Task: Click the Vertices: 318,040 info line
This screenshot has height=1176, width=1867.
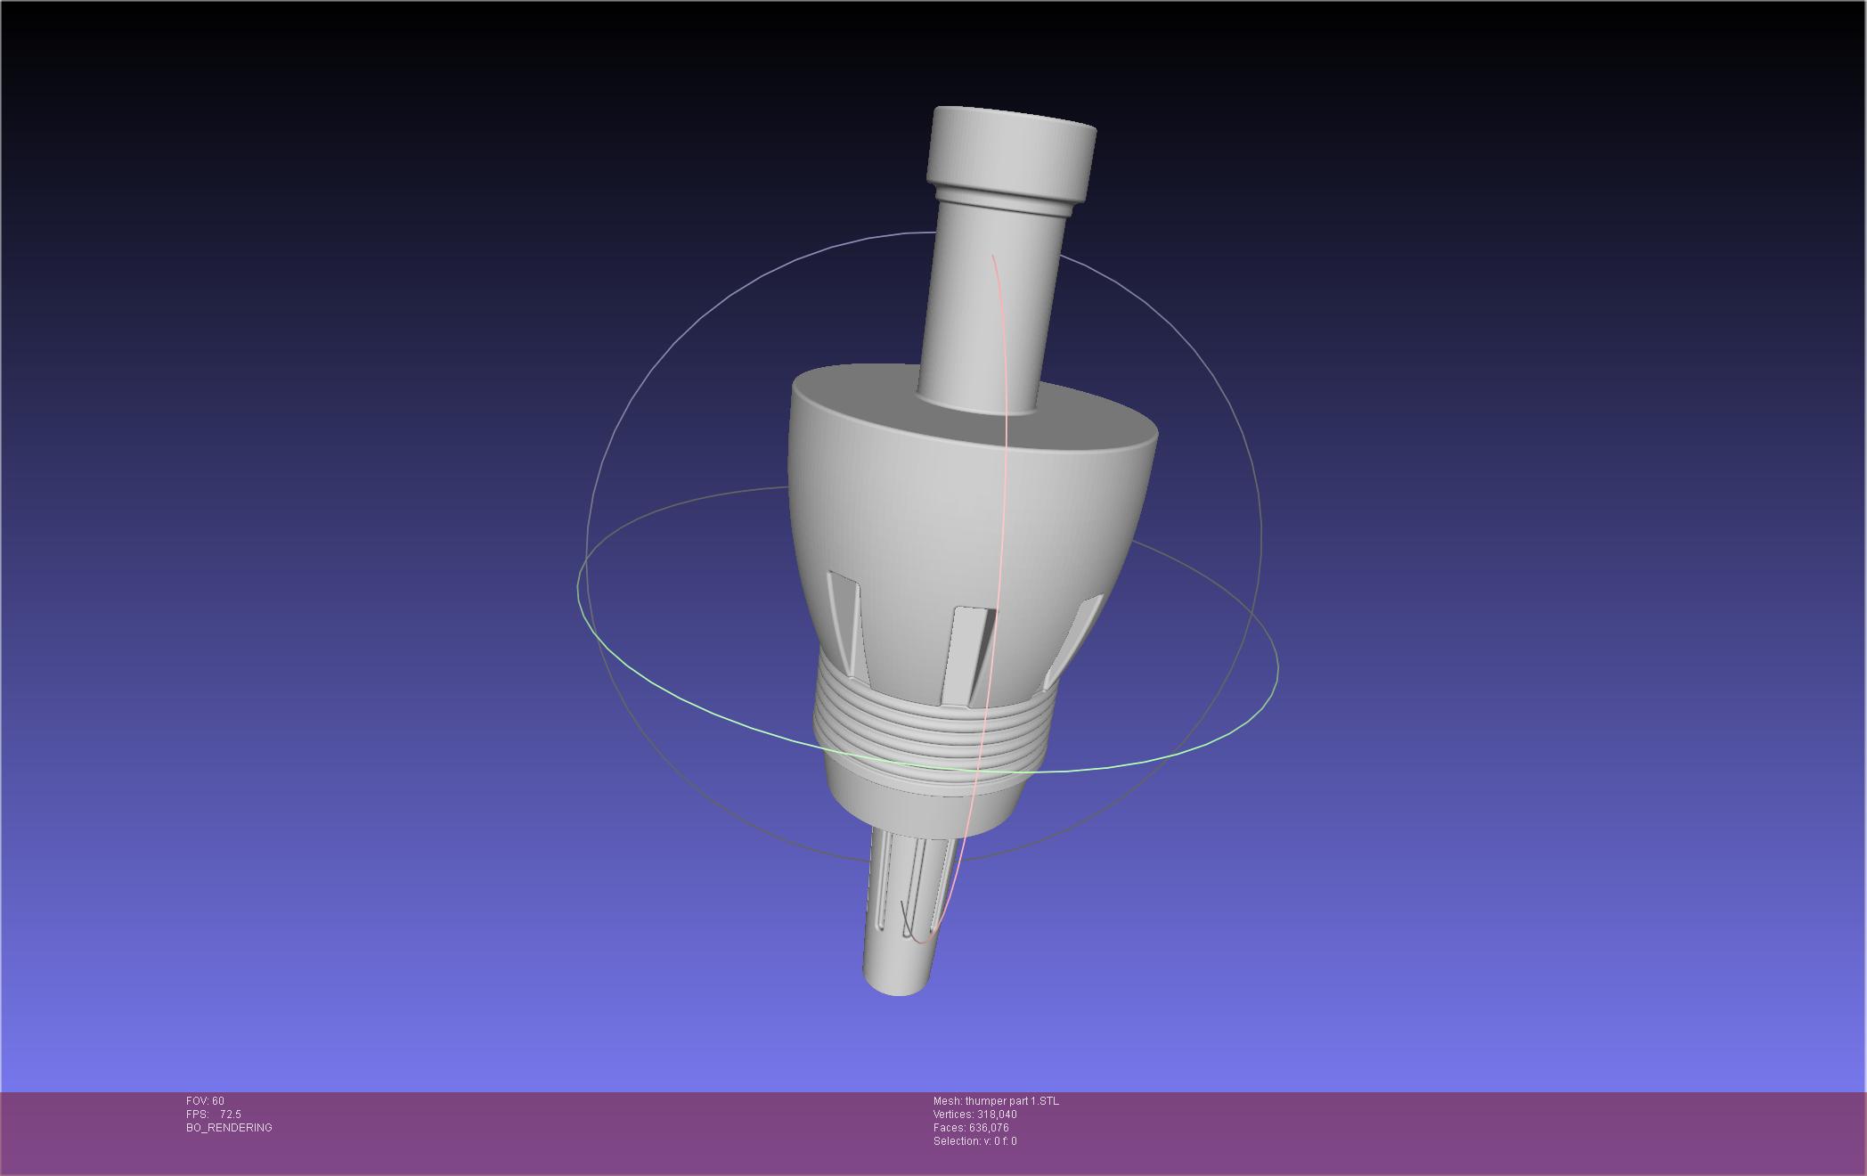Action: click(974, 1115)
